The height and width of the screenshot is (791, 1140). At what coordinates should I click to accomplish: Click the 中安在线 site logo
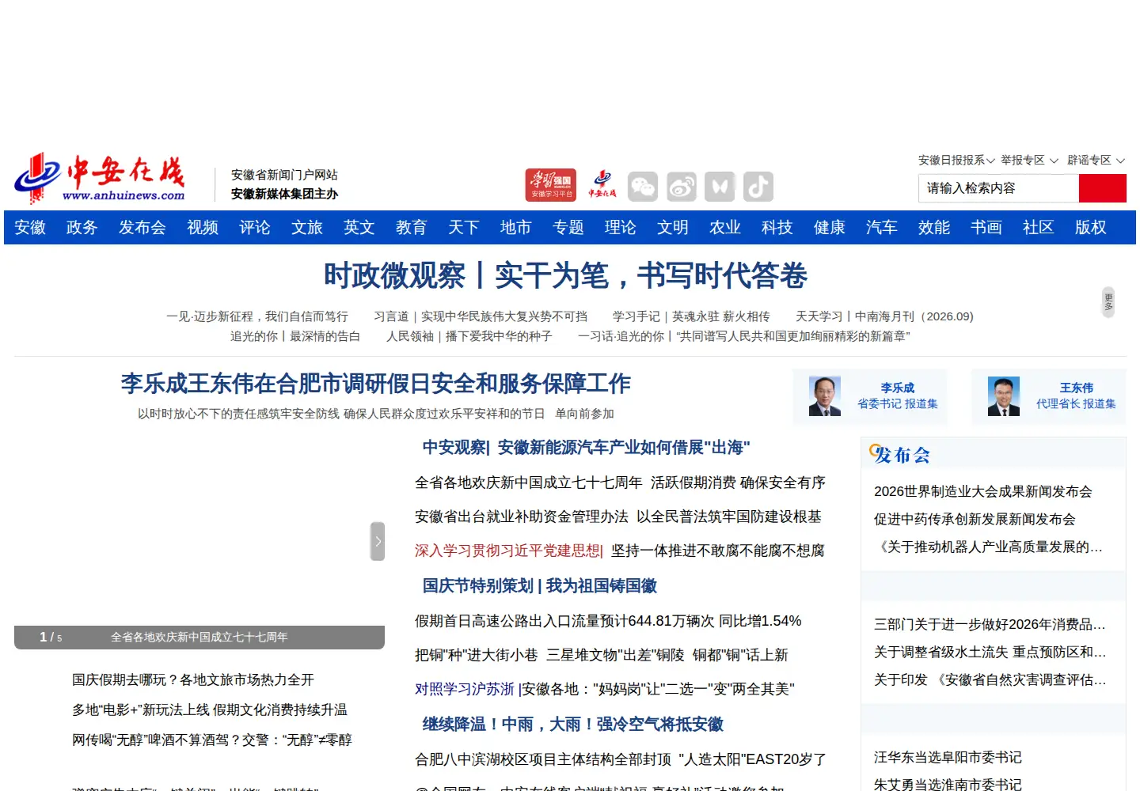click(x=99, y=178)
